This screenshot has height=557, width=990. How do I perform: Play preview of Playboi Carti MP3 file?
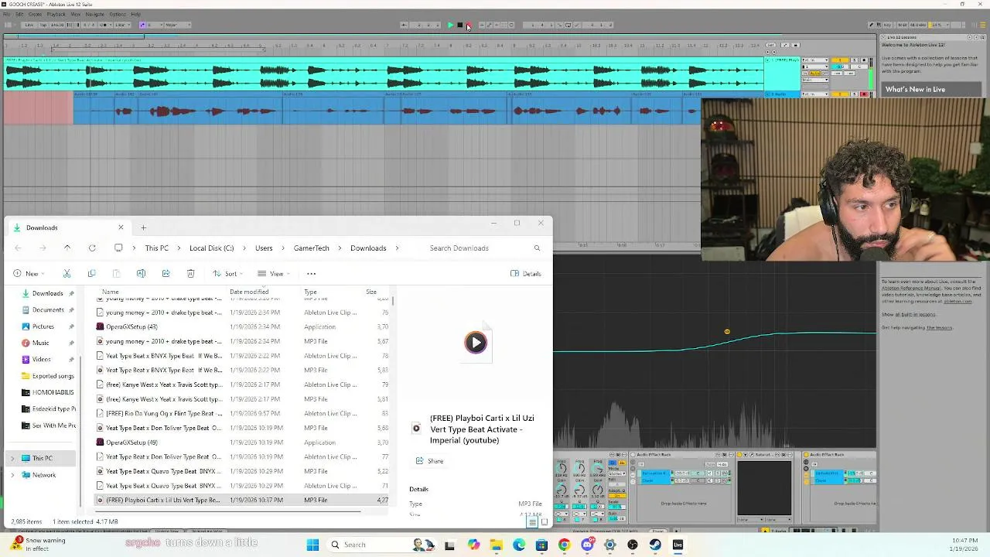[476, 342]
